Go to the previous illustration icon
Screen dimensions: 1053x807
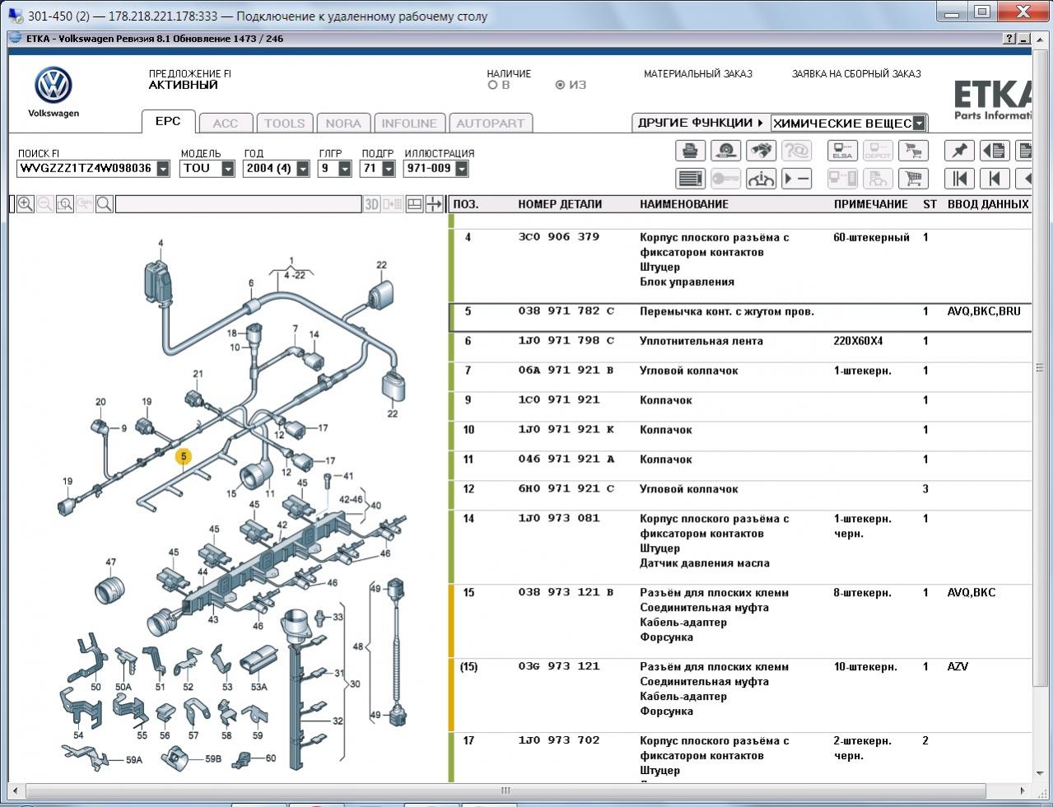pos(995,178)
